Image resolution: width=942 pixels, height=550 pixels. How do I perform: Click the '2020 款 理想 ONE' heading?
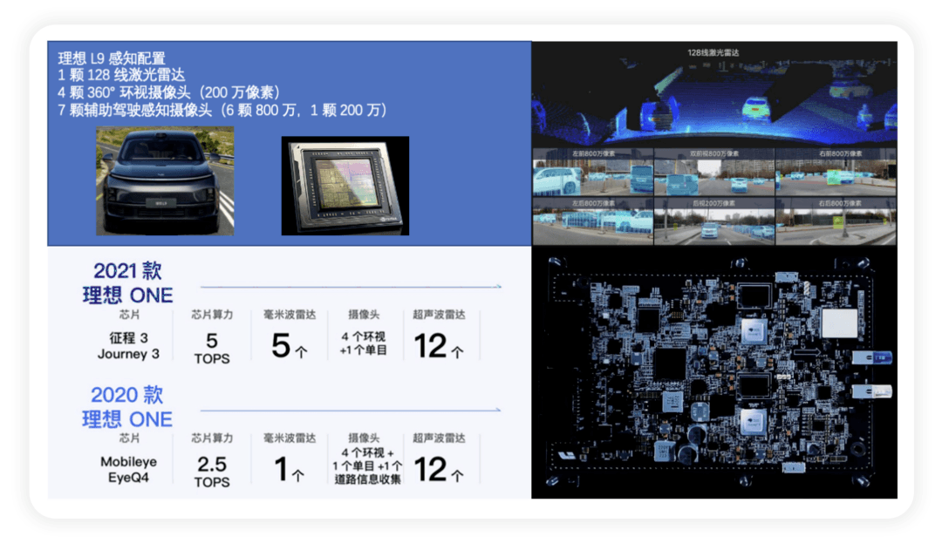pyautogui.click(x=127, y=406)
